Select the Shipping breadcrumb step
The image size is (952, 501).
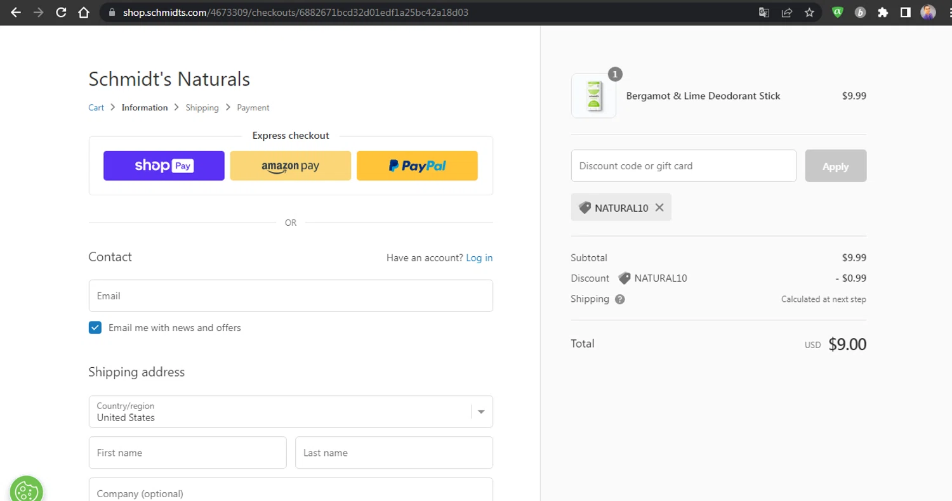(202, 108)
